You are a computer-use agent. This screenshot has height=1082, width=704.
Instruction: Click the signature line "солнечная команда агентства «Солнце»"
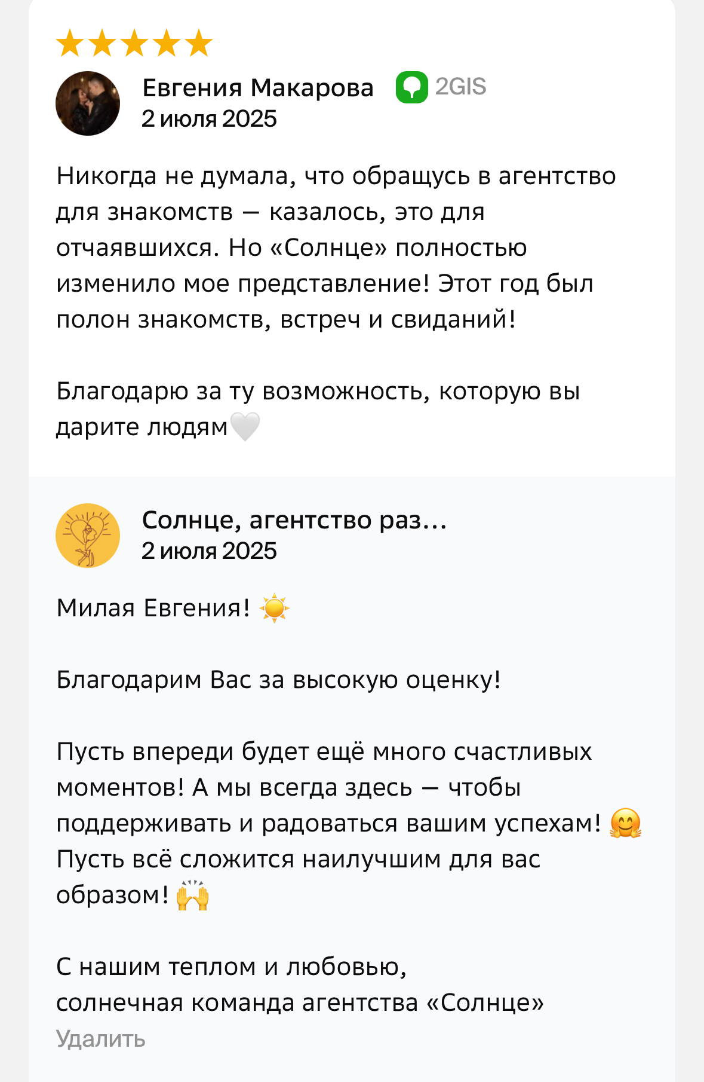coord(300,1003)
